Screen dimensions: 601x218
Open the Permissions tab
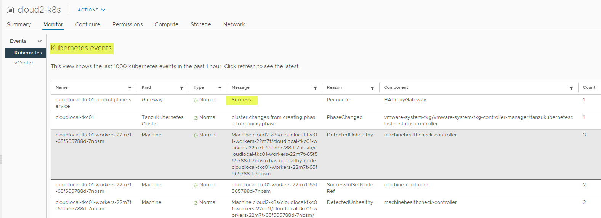pyautogui.click(x=128, y=24)
